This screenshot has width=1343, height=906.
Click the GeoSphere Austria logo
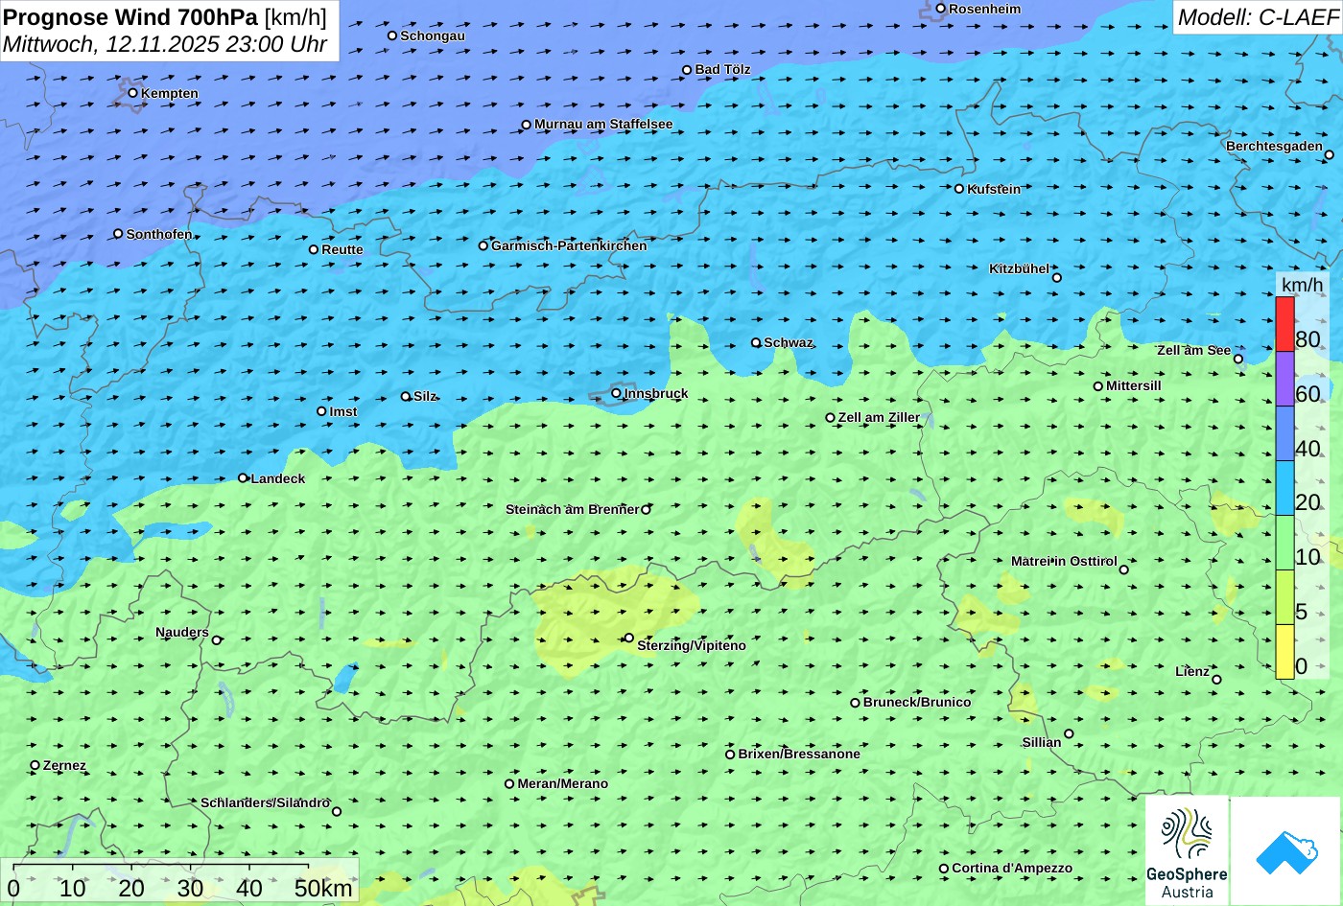1187,851
